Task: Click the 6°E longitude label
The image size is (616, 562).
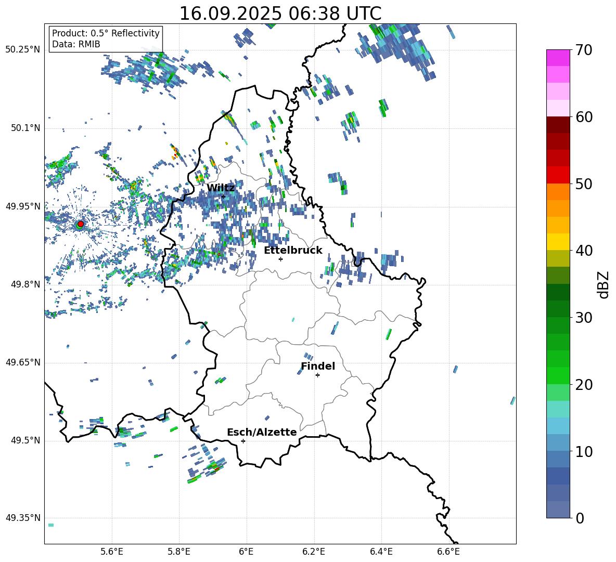Action: (x=246, y=552)
